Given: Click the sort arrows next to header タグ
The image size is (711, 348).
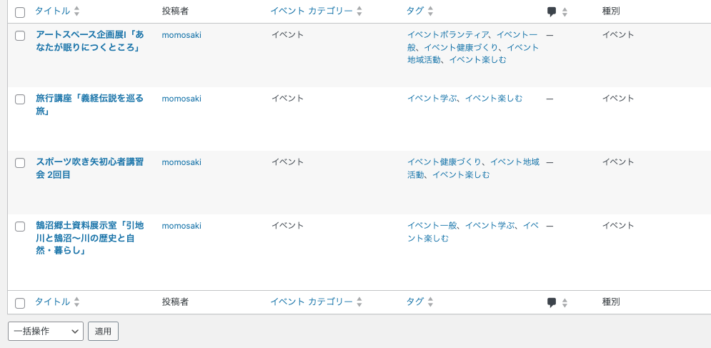Looking at the screenshot, I should (431, 11).
